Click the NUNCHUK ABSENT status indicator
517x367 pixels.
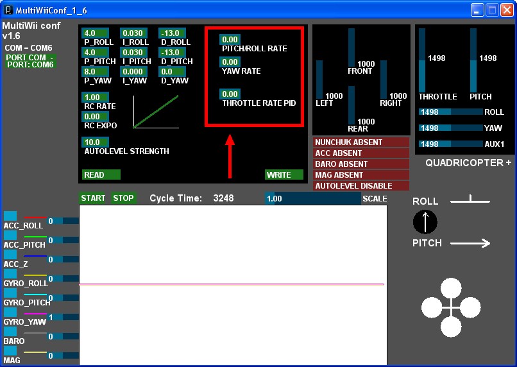(x=361, y=142)
